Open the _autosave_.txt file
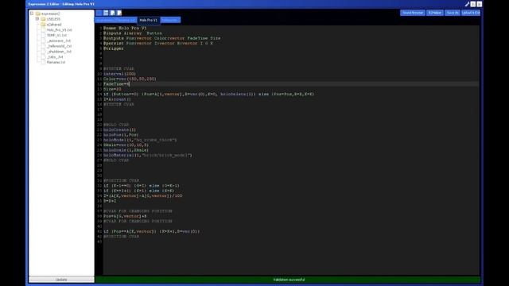509x286 pixels. click(59, 41)
